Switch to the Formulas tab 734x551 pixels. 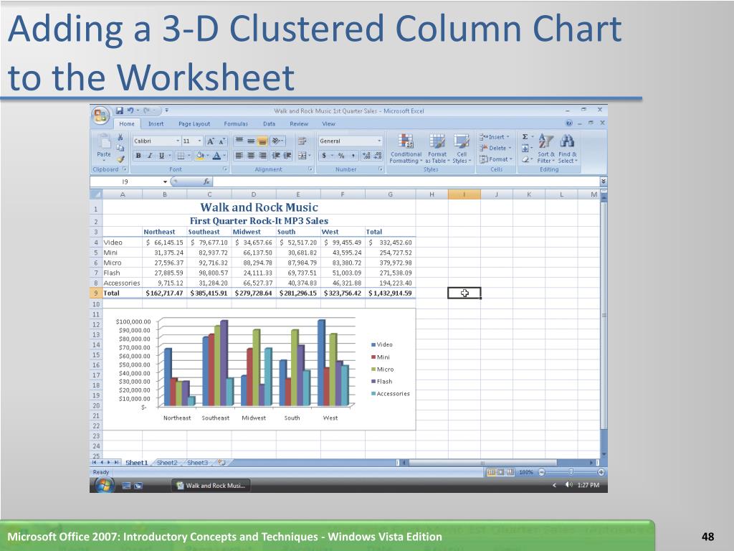click(x=236, y=123)
